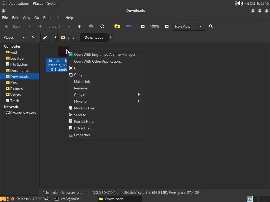Click the vm3 path bar button

pyautogui.click(x=69, y=37)
